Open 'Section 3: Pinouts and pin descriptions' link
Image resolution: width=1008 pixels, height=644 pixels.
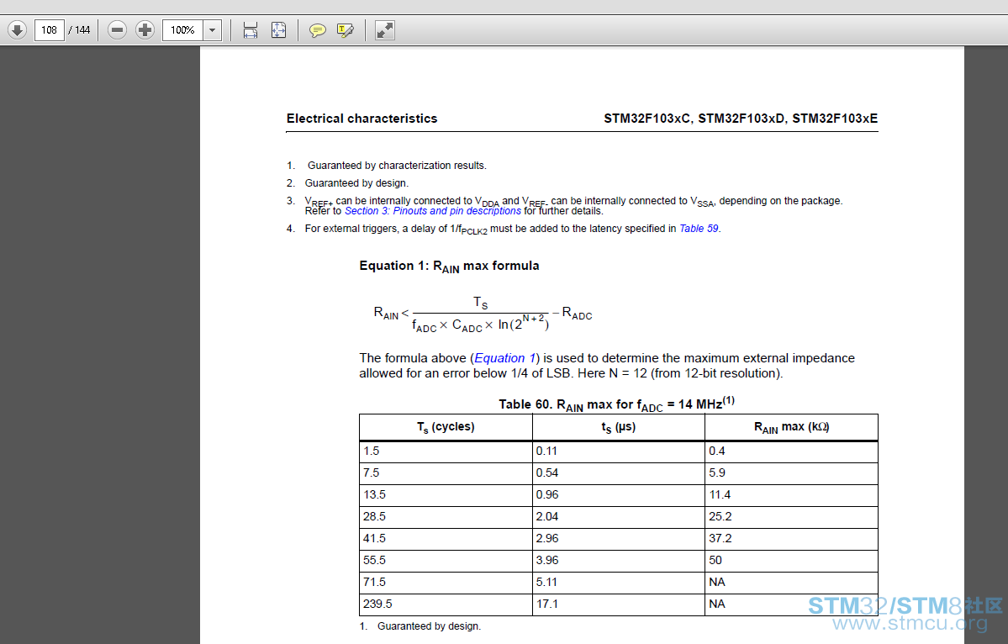click(433, 211)
